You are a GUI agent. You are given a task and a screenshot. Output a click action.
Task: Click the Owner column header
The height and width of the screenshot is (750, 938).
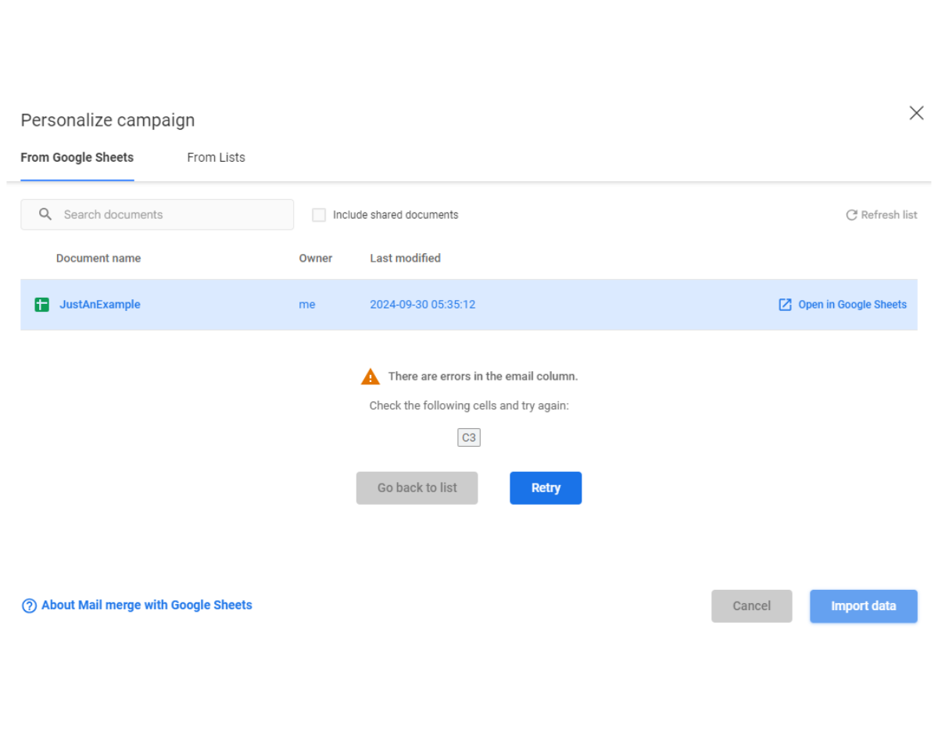click(316, 258)
